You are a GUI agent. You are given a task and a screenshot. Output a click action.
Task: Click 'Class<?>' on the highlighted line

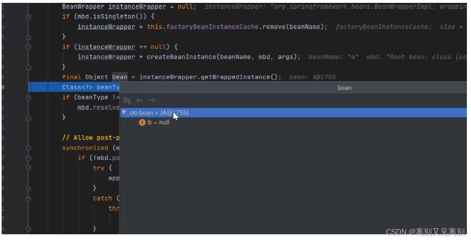[x=77, y=87]
